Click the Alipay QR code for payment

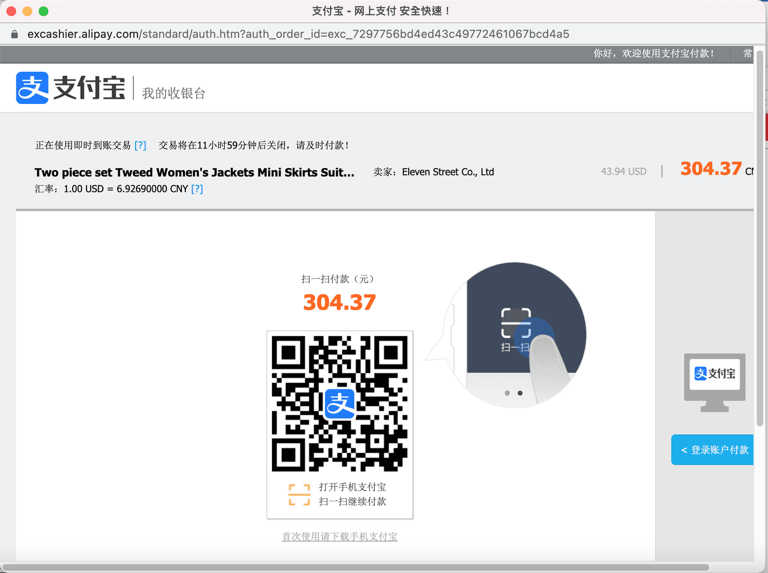point(339,404)
